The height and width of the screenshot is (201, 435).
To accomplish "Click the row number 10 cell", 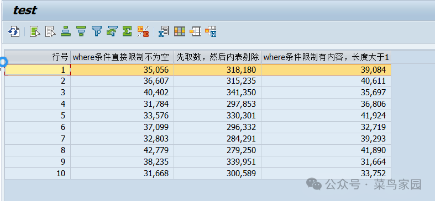I will tap(38, 173).
